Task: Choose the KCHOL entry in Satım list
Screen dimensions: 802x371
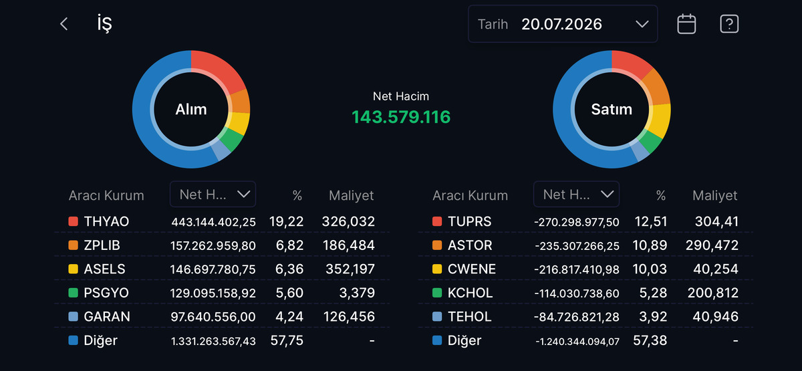Action: [585, 293]
